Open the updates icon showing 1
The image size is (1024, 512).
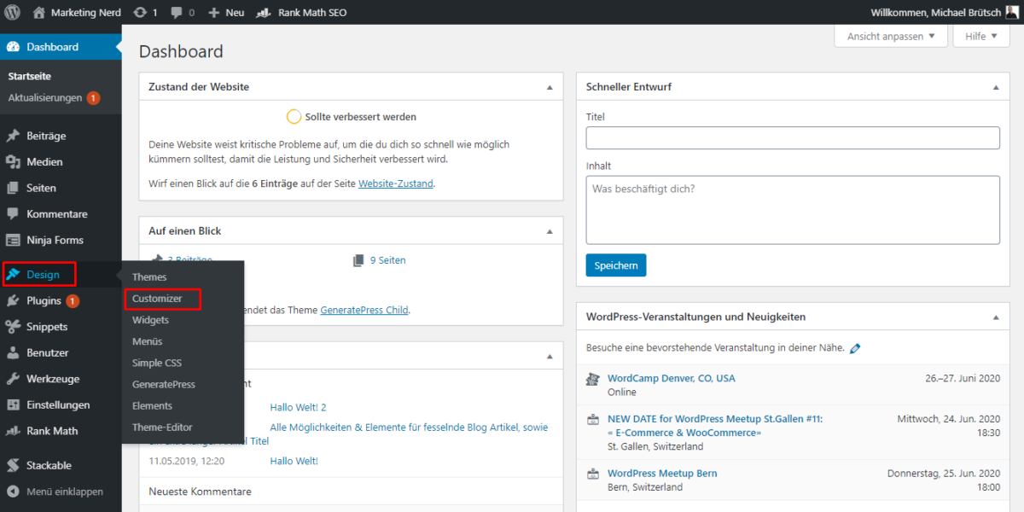[140, 13]
